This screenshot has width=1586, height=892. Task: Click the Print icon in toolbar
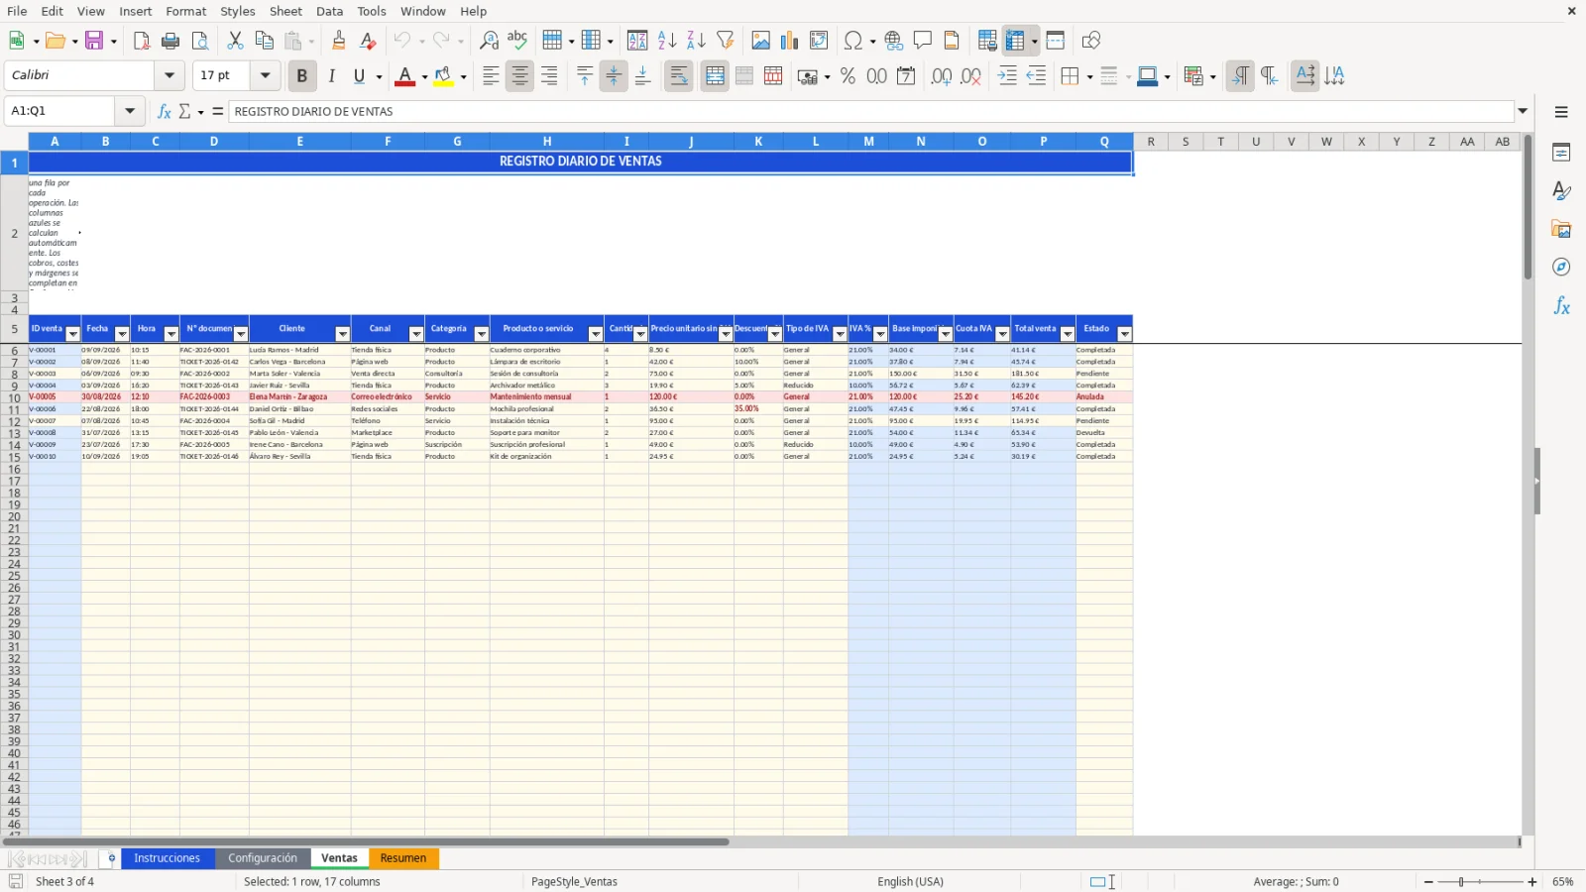pos(170,41)
